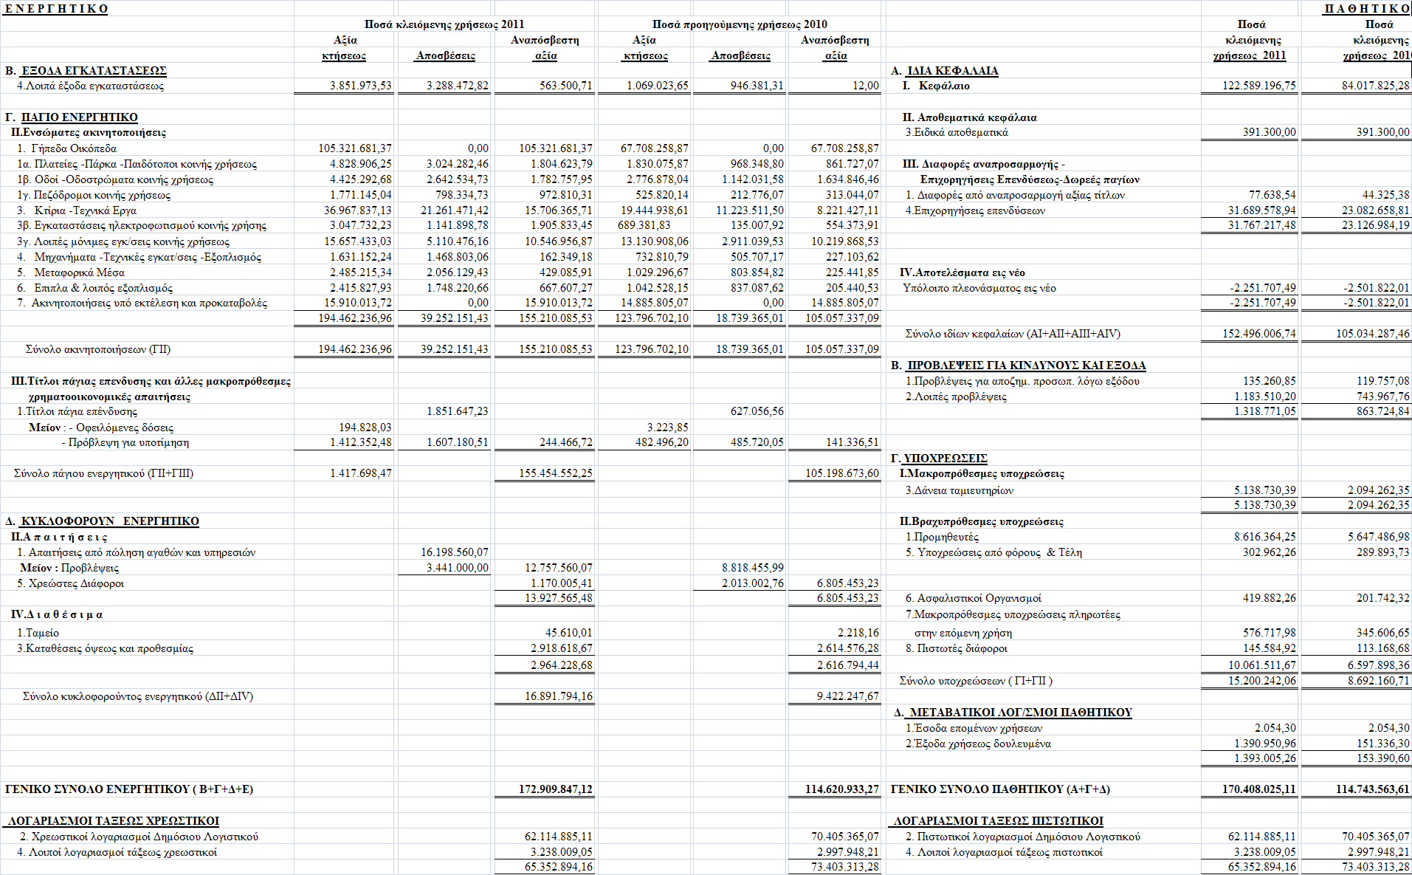Click '7. Ακινητοποιήσεις υπό εκτέλεση και προκαταβολές'
The width and height of the screenshot is (1412, 875).
click(x=142, y=303)
